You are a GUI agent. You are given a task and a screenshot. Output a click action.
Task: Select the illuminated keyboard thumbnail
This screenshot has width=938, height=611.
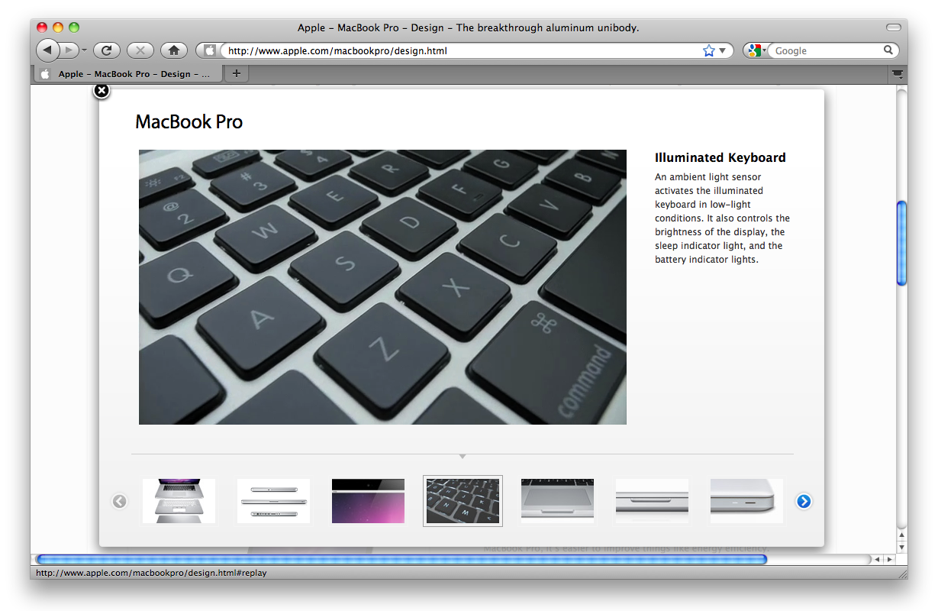pyautogui.click(x=463, y=501)
